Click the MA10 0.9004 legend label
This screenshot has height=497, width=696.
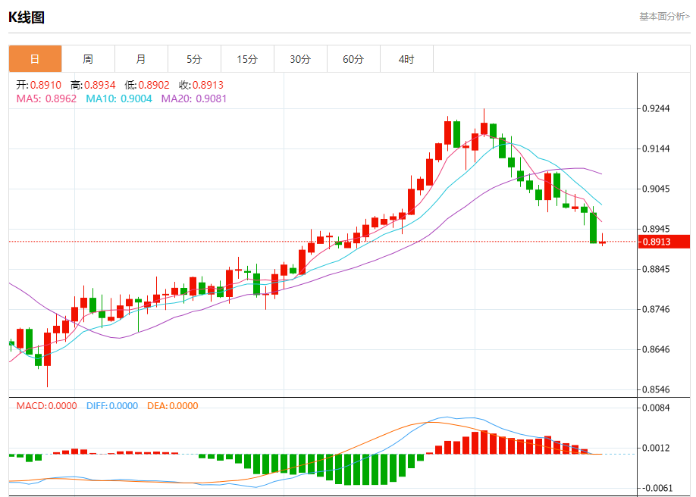[x=119, y=98]
